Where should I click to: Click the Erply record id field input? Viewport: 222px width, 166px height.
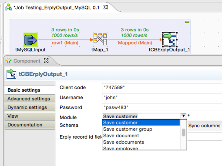[x=205, y=137]
